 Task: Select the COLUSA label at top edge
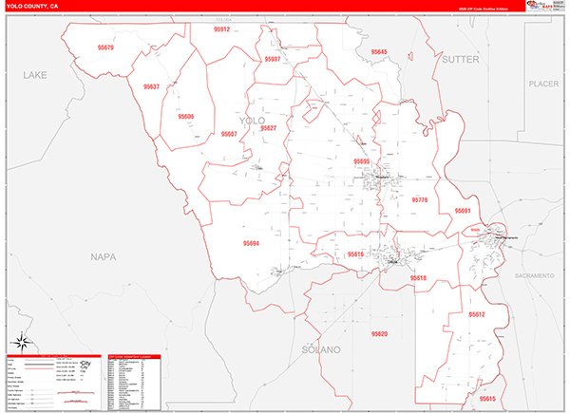[223, 20]
